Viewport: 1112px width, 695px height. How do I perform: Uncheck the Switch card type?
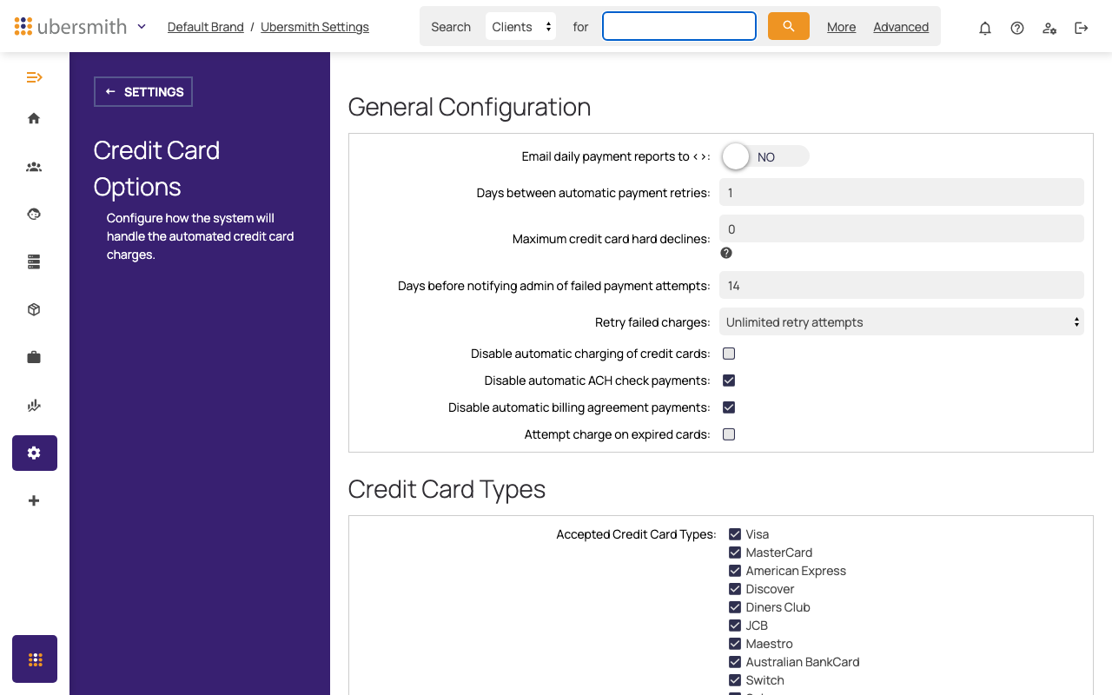pos(735,680)
